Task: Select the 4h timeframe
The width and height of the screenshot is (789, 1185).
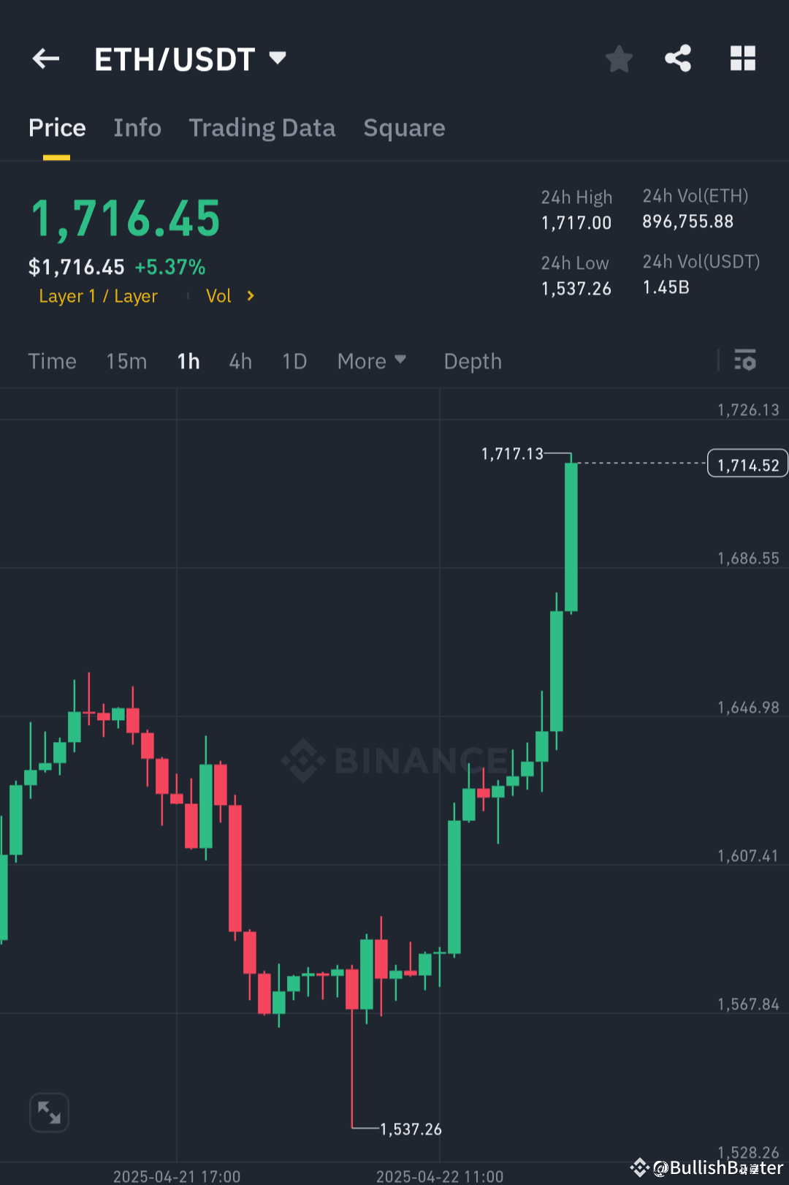Action: click(240, 360)
